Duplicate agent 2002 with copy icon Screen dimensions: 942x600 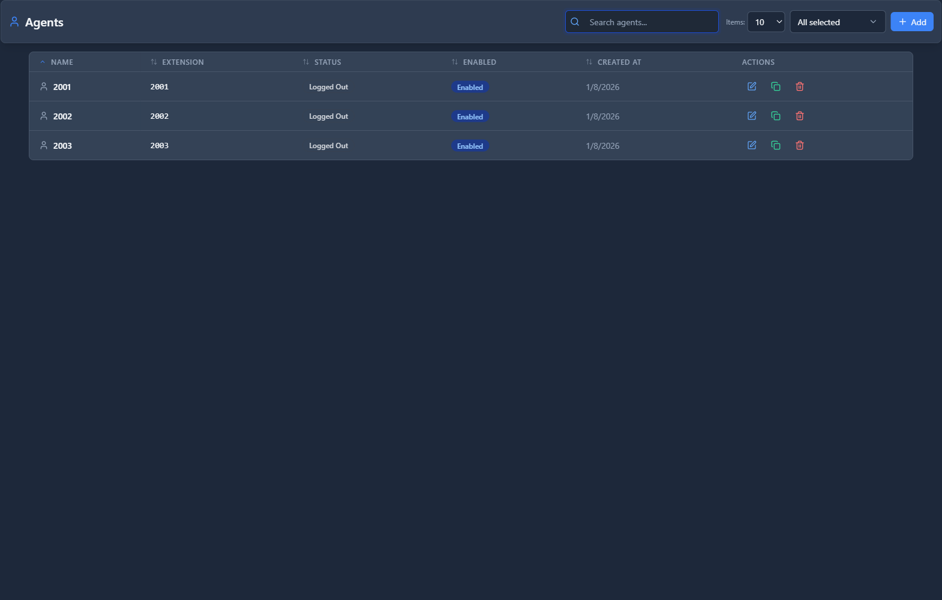click(x=775, y=116)
